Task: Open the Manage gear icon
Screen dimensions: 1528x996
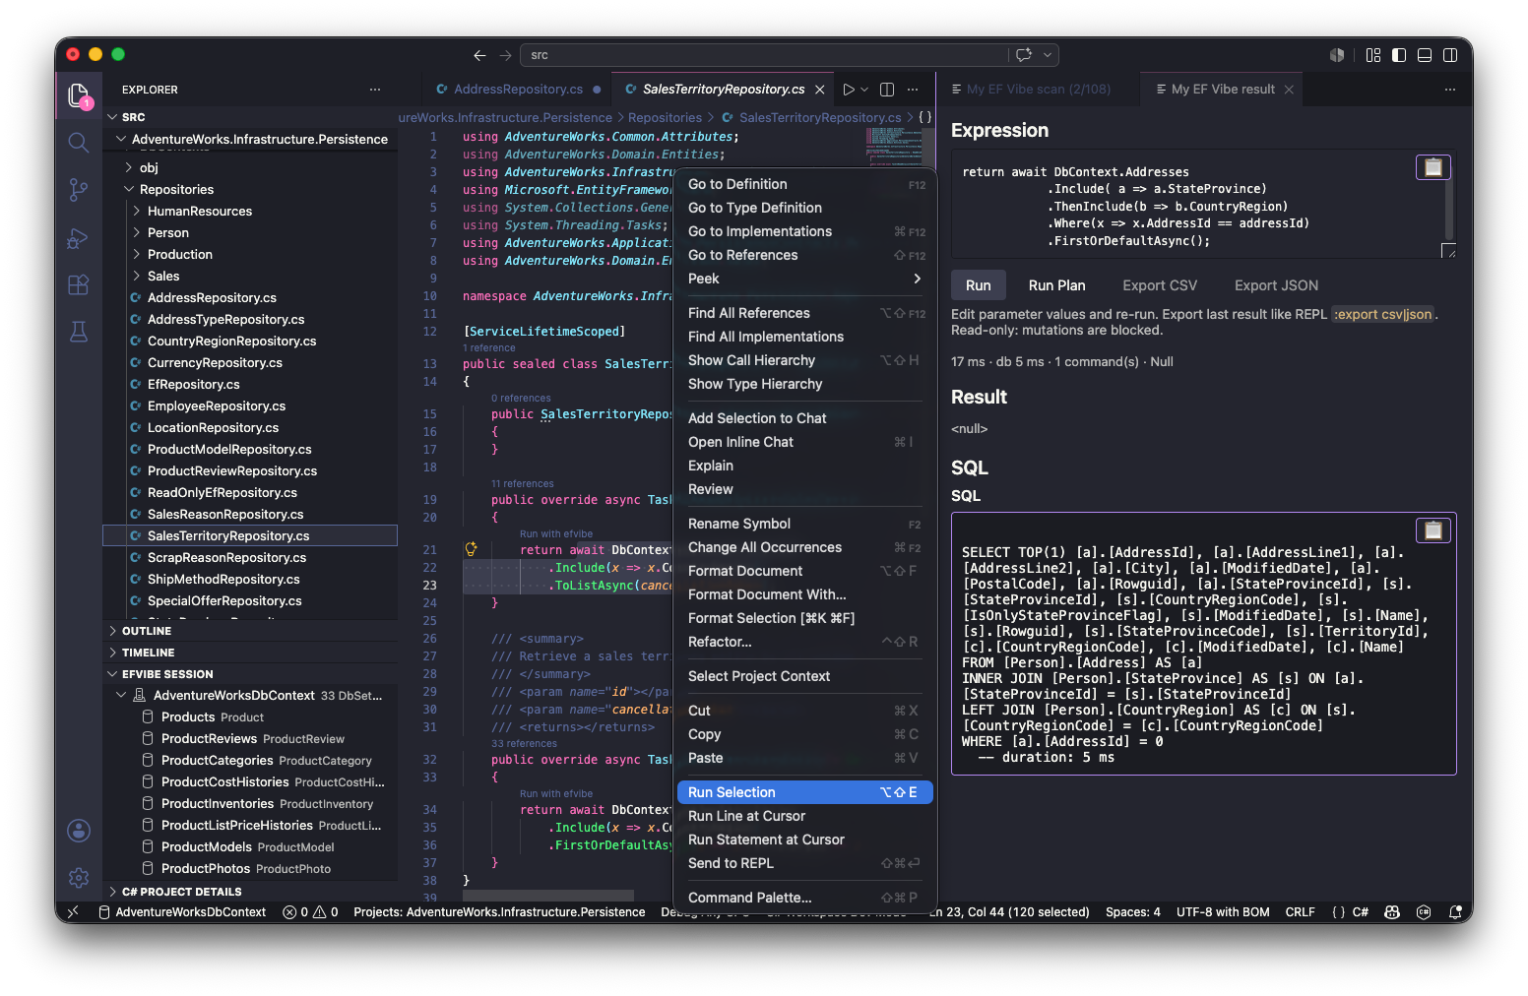Action: pos(79,877)
